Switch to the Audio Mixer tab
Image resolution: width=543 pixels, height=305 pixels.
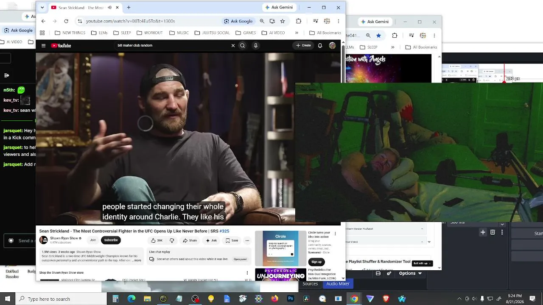click(x=338, y=284)
